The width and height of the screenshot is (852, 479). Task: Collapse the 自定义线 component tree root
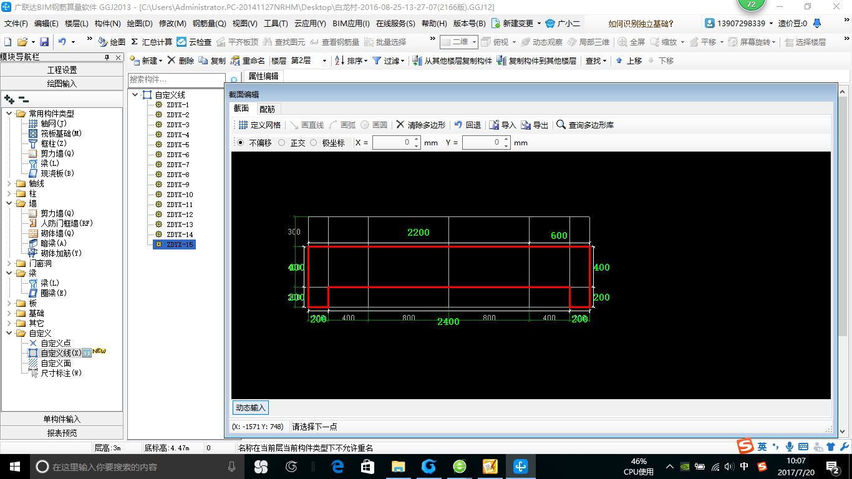pos(135,95)
